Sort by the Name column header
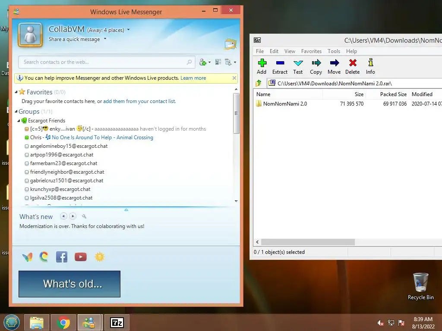The image size is (442, 331). (x=288, y=94)
